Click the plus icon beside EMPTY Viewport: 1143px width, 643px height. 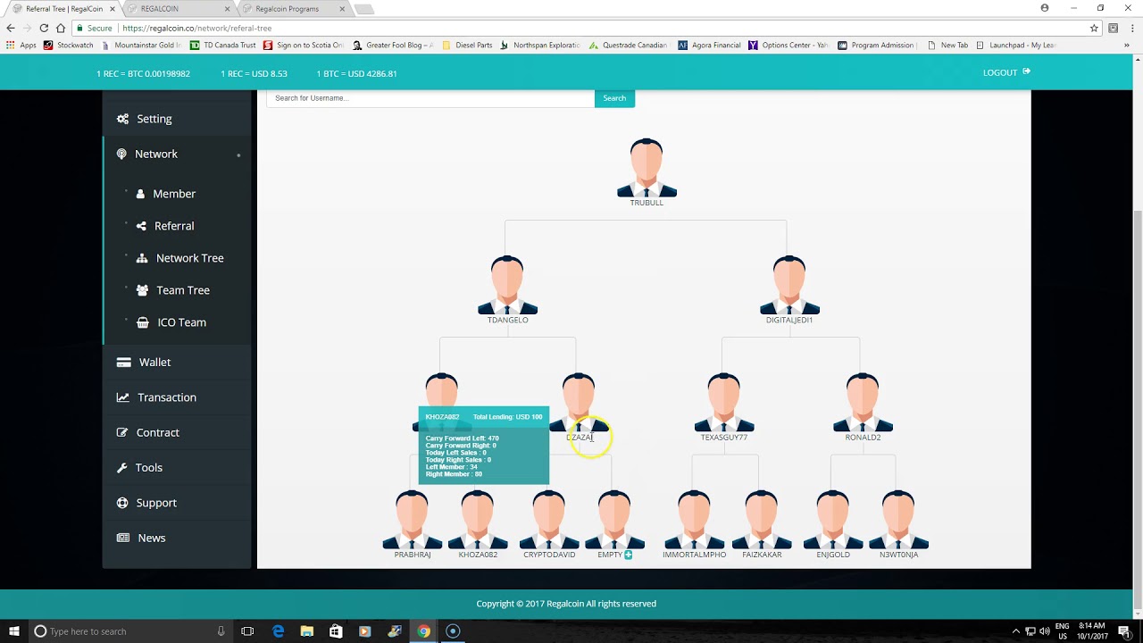(x=629, y=555)
